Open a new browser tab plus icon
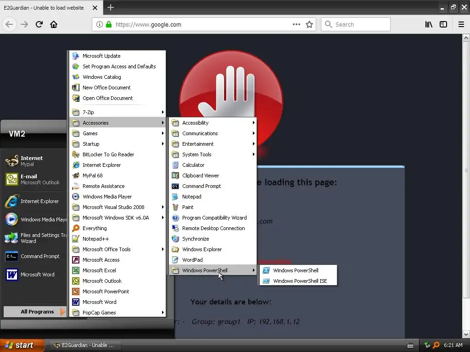470x352 pixels. [x=110, y=7]
